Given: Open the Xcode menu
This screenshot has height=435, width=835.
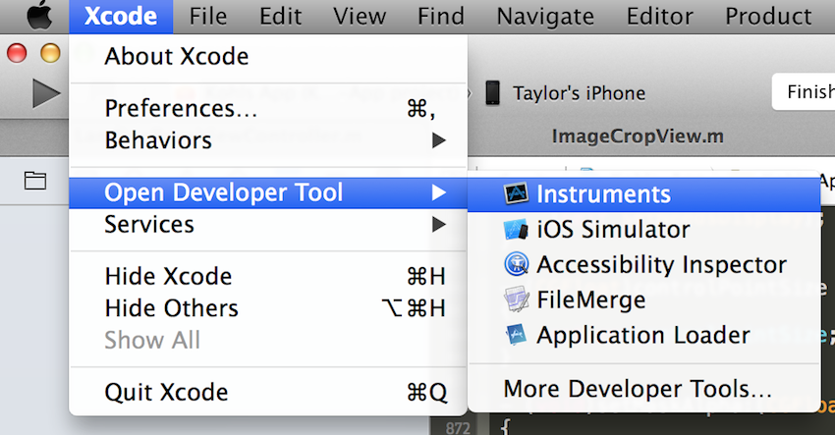Looking at the screenshot, I should tap(121, 17).
